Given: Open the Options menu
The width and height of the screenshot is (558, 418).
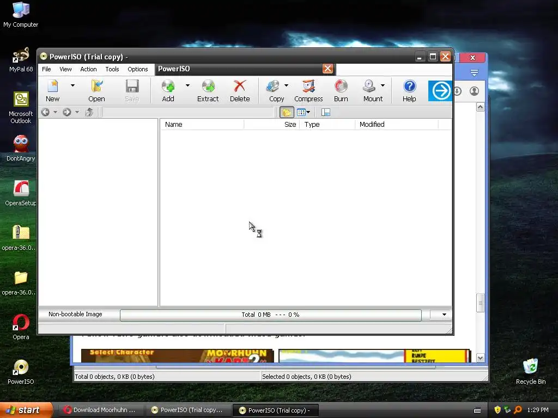Looking at the screenshot, I should (138, 69).
